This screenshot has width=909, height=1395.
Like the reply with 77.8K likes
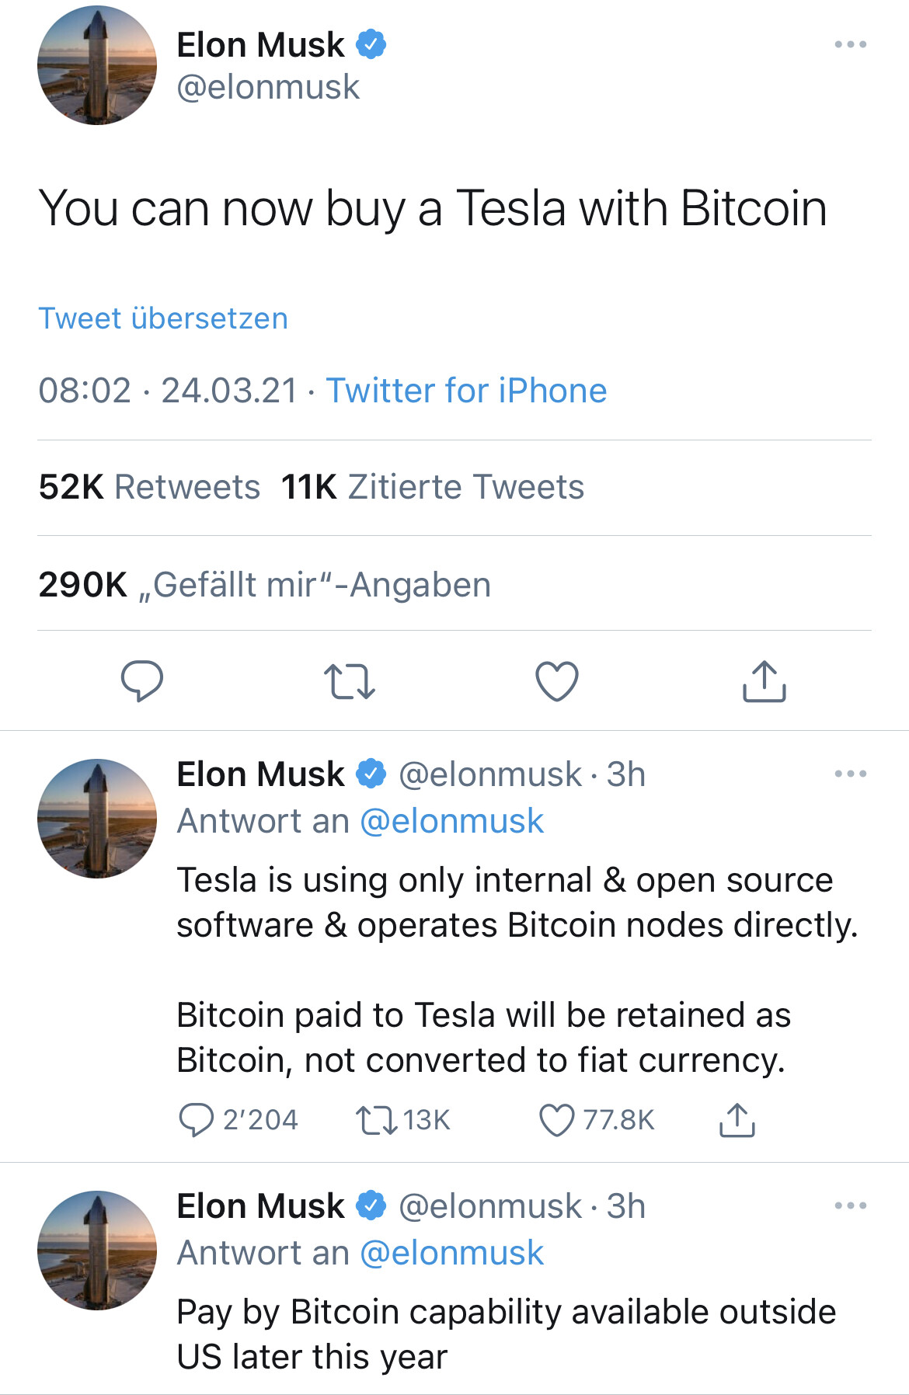point(557,1120)
